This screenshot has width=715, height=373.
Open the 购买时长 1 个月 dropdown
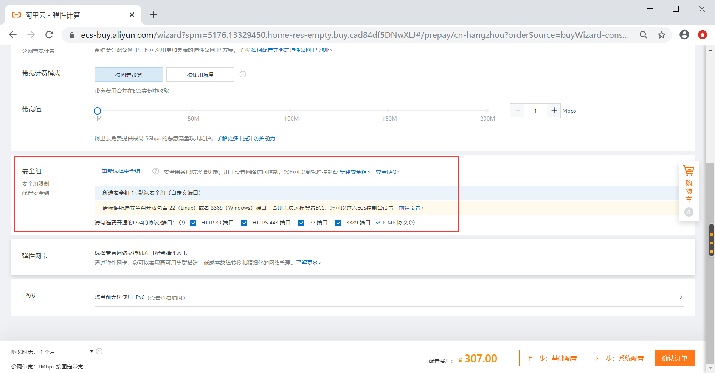tap(67, 352)
